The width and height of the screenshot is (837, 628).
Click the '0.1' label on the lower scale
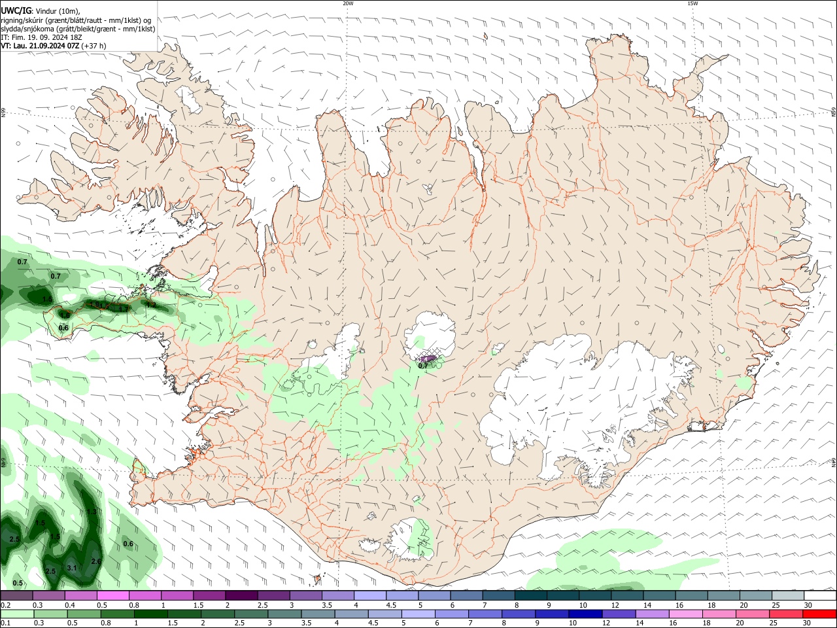pyautogui.click(x=5, y=623)
